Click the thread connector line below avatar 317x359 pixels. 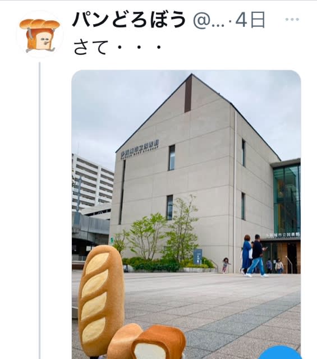39,210
